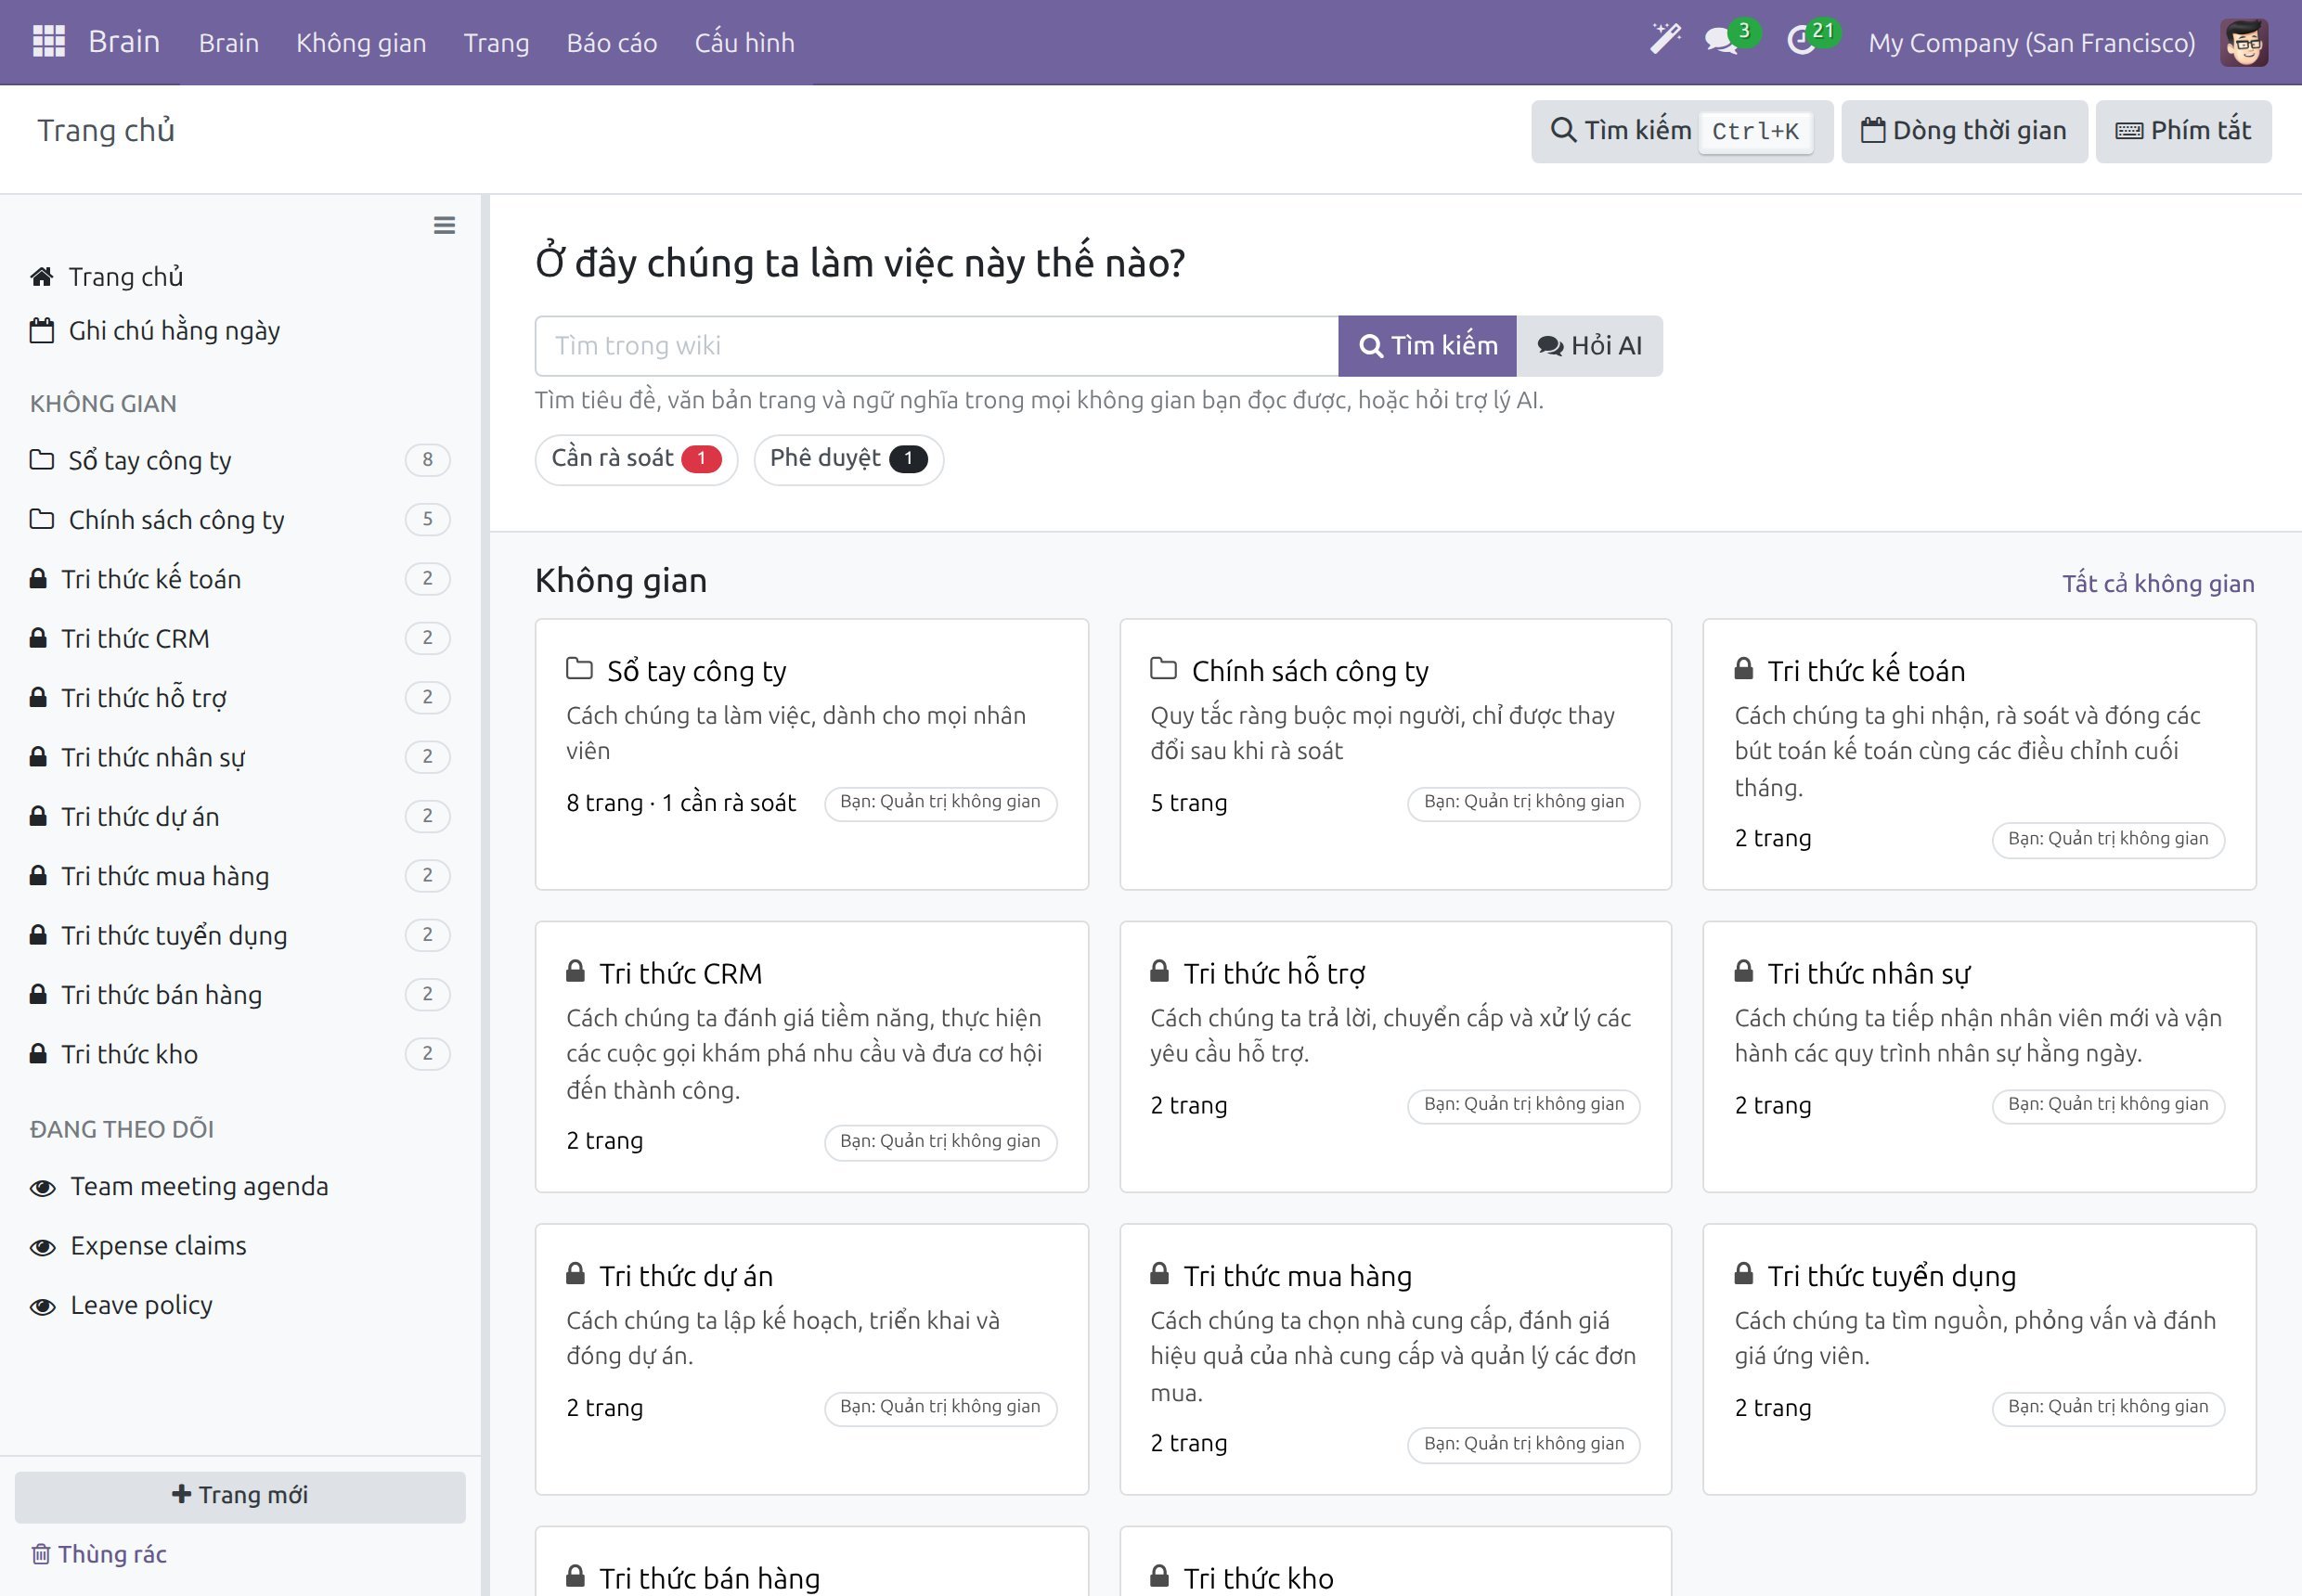
Task: Click the home icon next to Trang chủ
Action: pos(42,277)
